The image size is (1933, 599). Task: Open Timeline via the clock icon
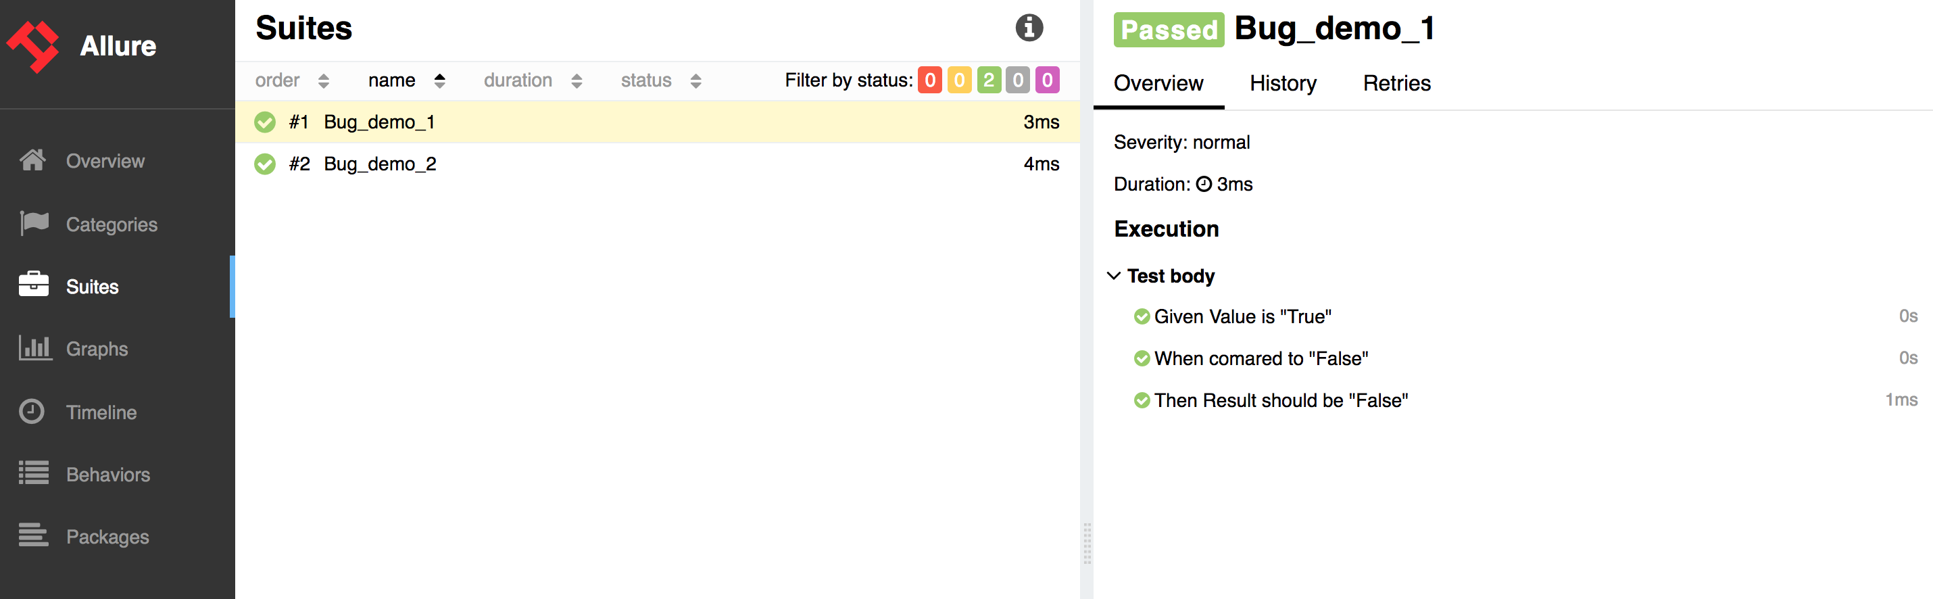(32, 411)
